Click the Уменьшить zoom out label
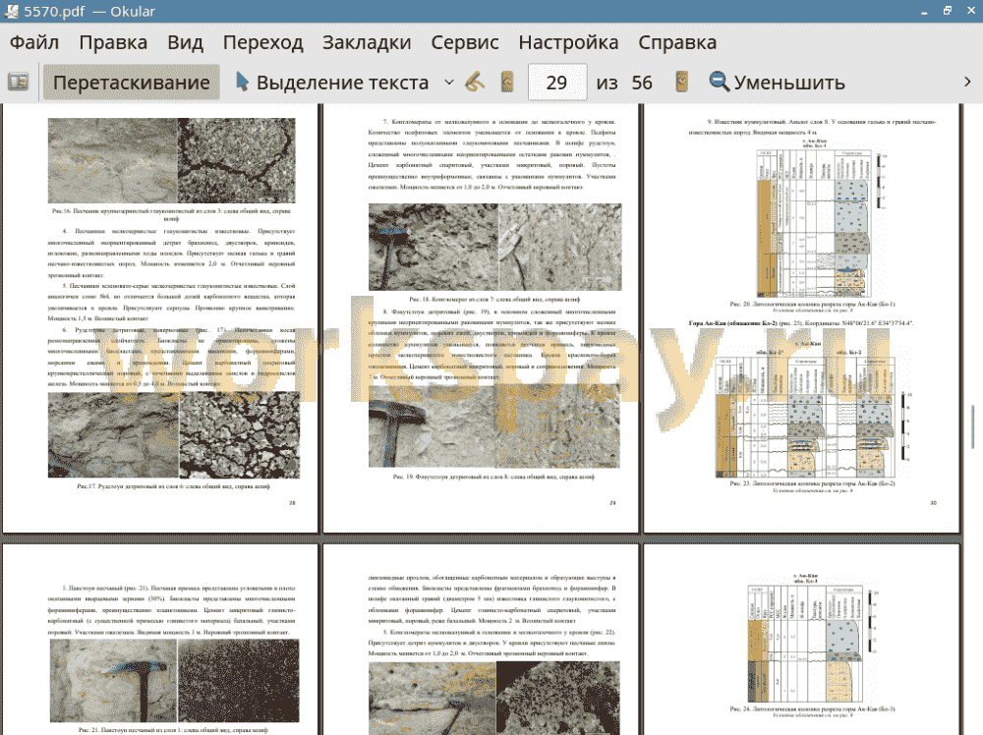Viewport: 983px width, 735px height. pyautogui.click(x=789, y=83)
